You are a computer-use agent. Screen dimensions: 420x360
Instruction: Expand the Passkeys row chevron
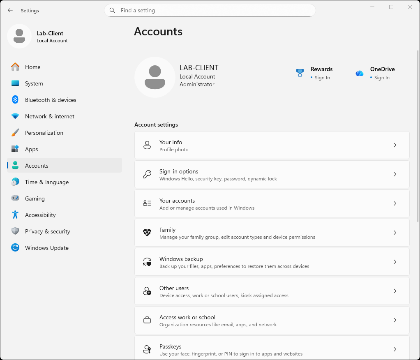click(x=395, y=349)
